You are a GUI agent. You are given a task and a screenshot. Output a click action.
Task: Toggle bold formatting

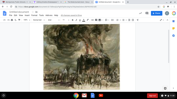[72, 20]
